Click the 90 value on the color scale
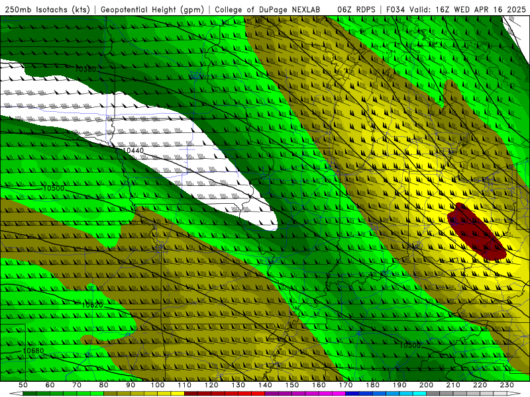The height and width of the screenshot is (397, 530). coord(131,385)
